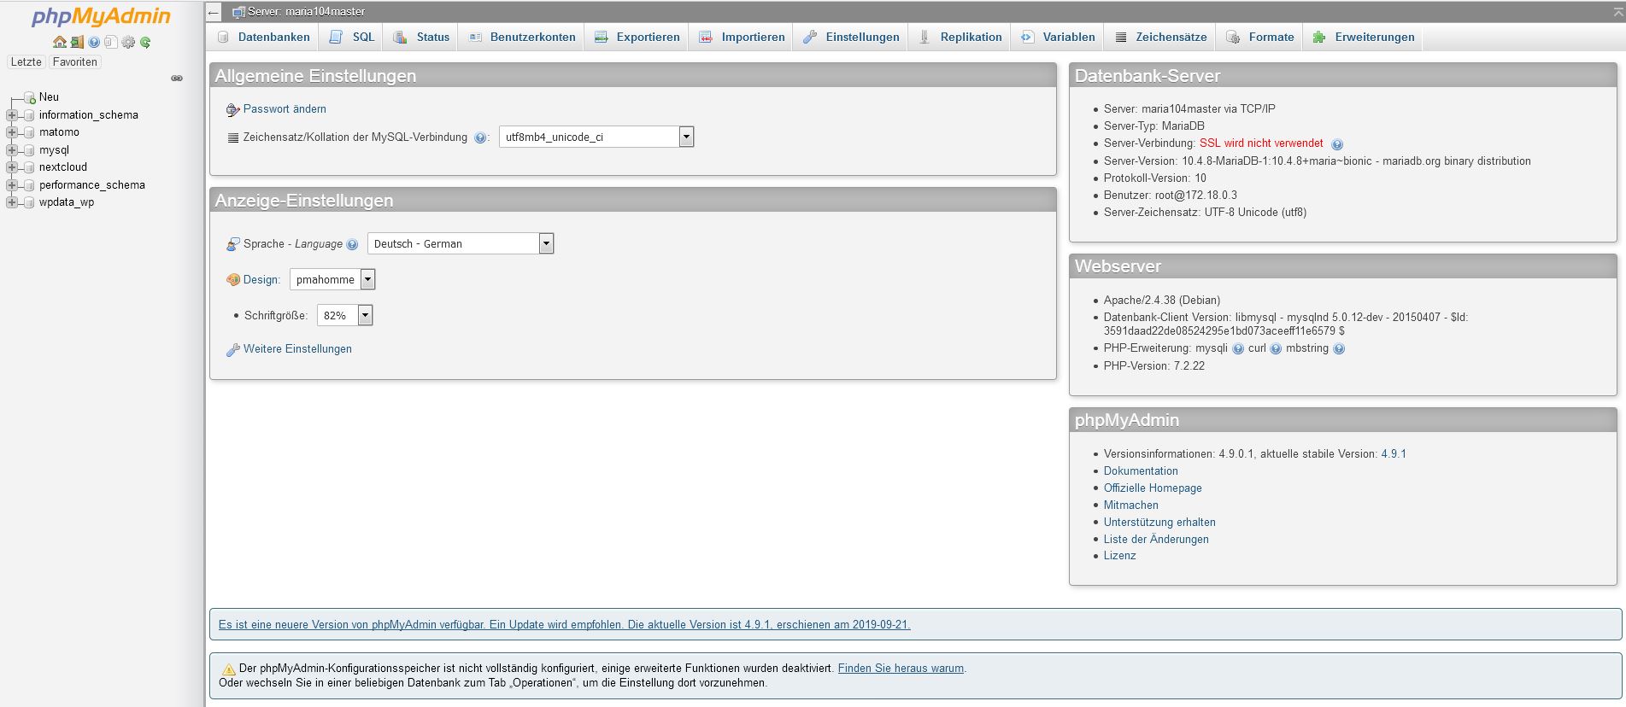Expand the mysql database node

coord(12,150)
